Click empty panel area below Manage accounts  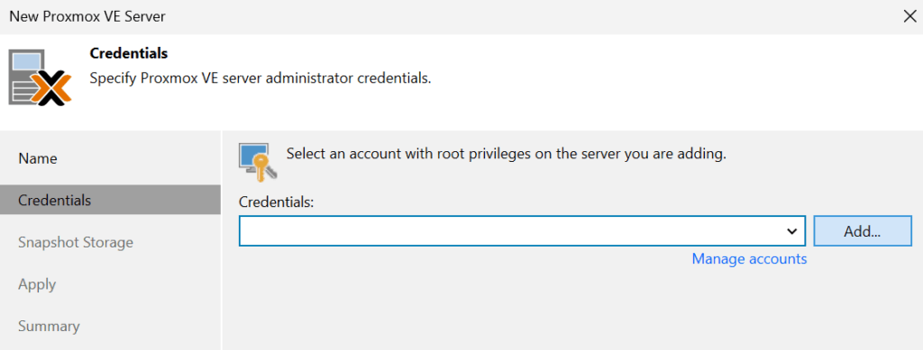571,309
